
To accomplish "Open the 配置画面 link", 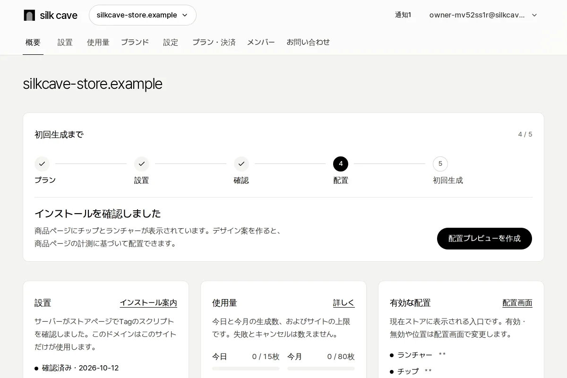I will (517, 303).
